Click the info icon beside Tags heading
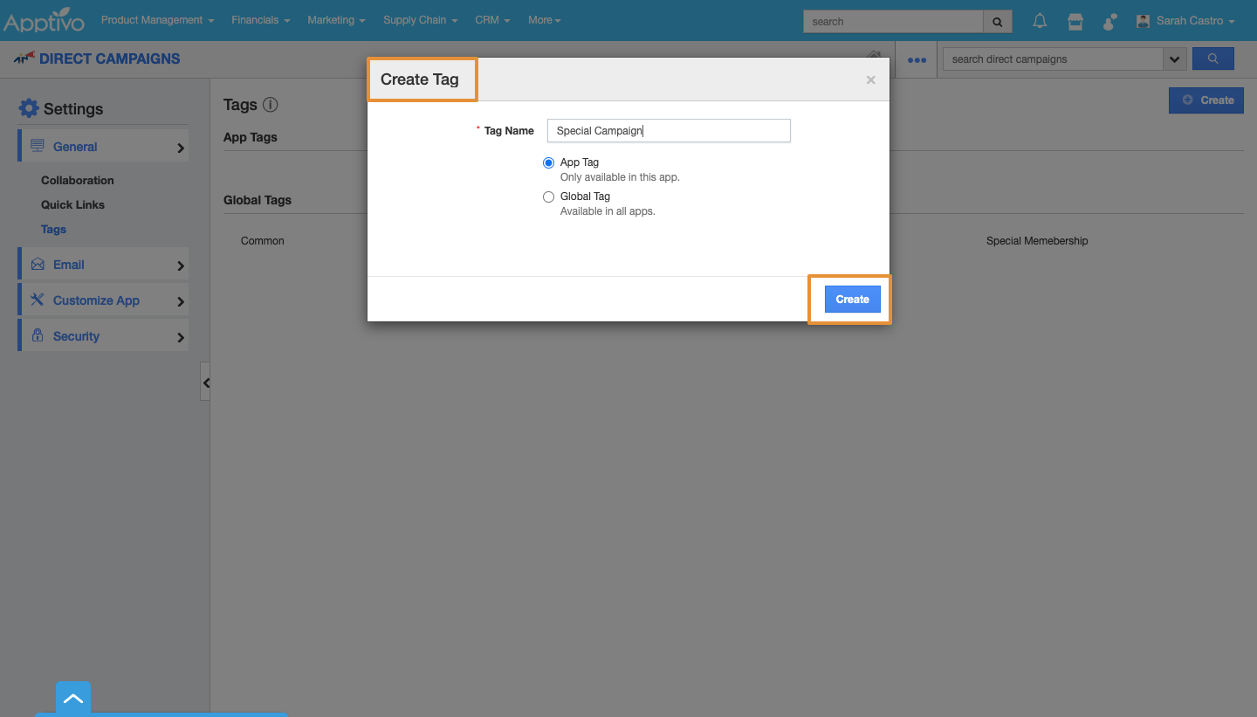The height and width of the screenshot is (717, 1257). [271, 104]
